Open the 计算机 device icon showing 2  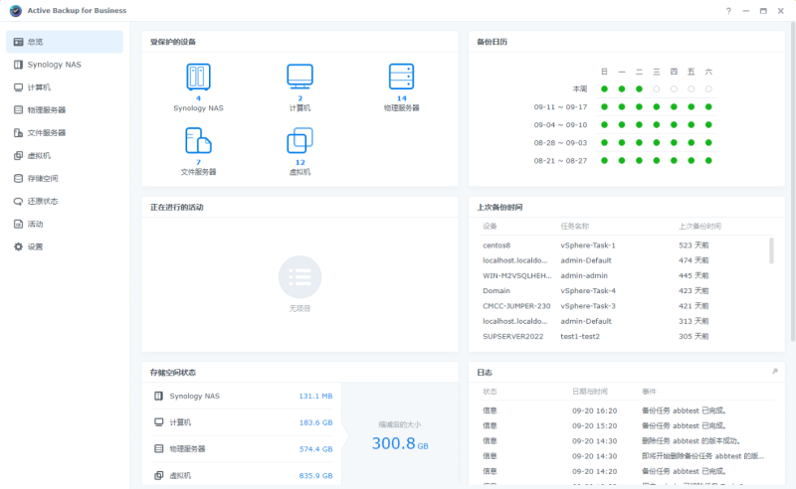(300, 77)
